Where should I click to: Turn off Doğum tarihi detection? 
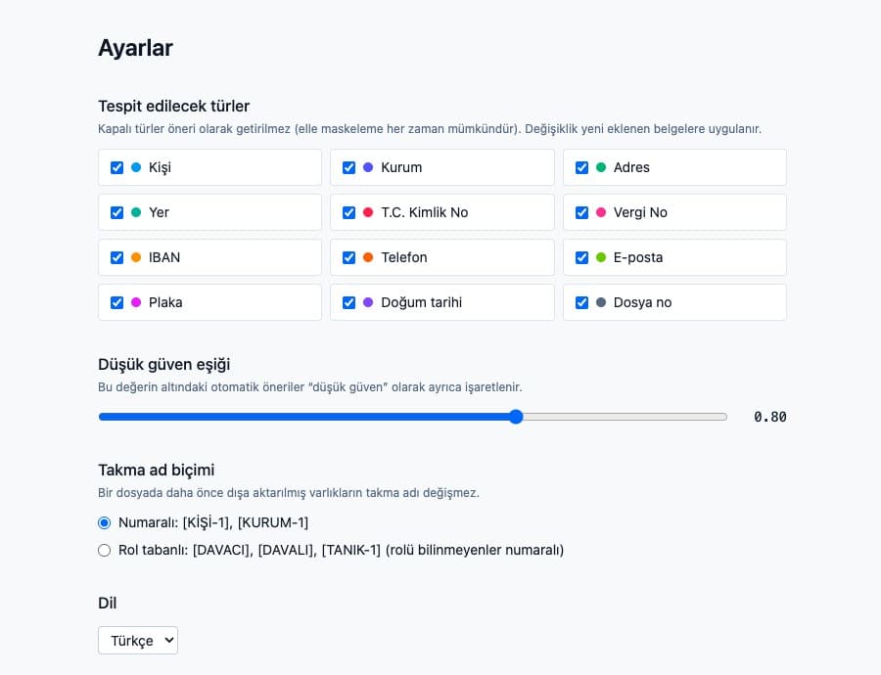[348, 302]
